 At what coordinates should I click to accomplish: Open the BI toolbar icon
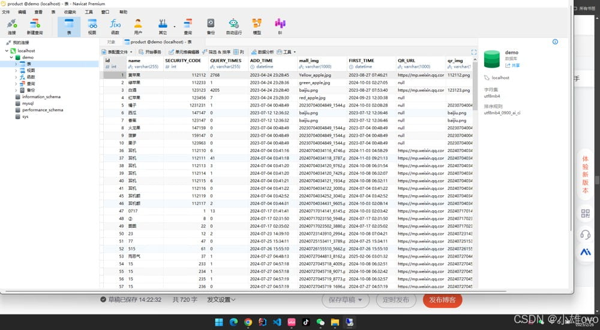(280, 26)
